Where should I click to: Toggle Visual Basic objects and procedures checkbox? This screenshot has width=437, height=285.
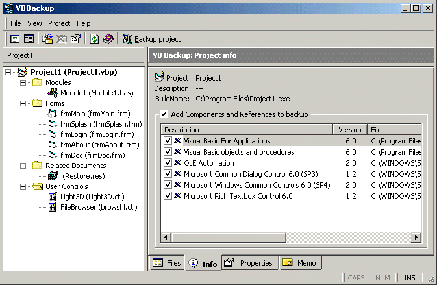168,151
